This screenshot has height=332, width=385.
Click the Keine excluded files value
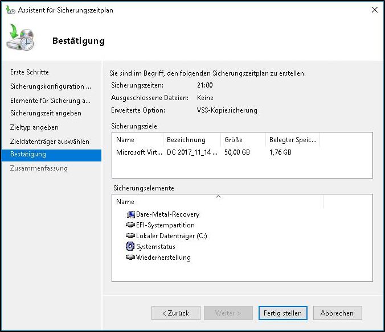[205, 98]
